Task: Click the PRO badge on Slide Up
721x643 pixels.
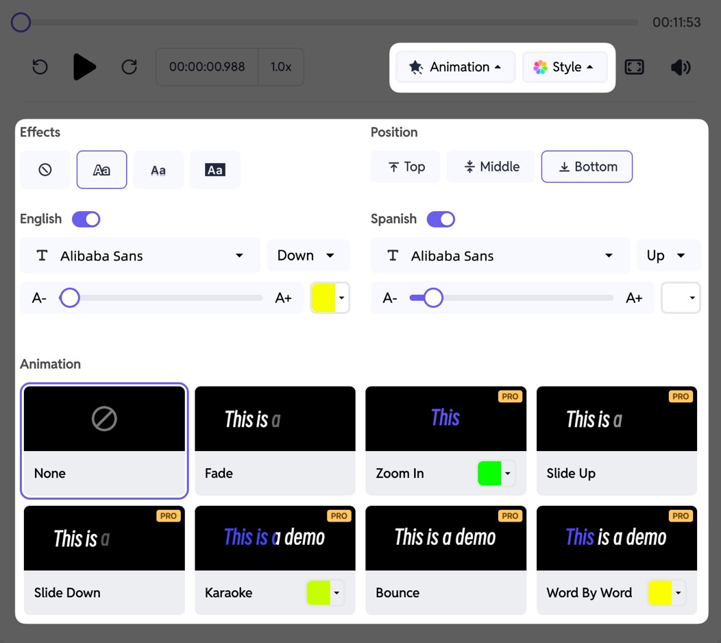Action: tap(681, 396)
